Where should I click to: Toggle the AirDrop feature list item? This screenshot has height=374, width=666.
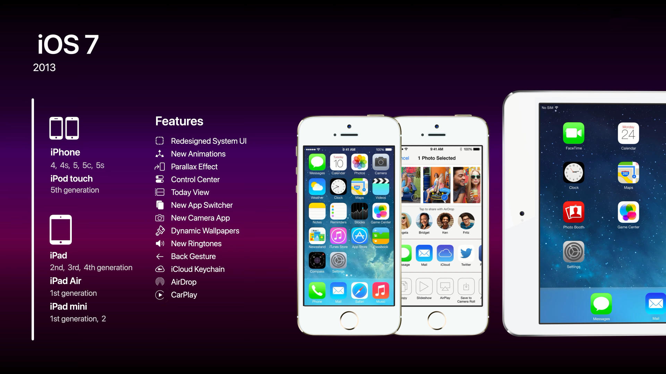point(184,282)
